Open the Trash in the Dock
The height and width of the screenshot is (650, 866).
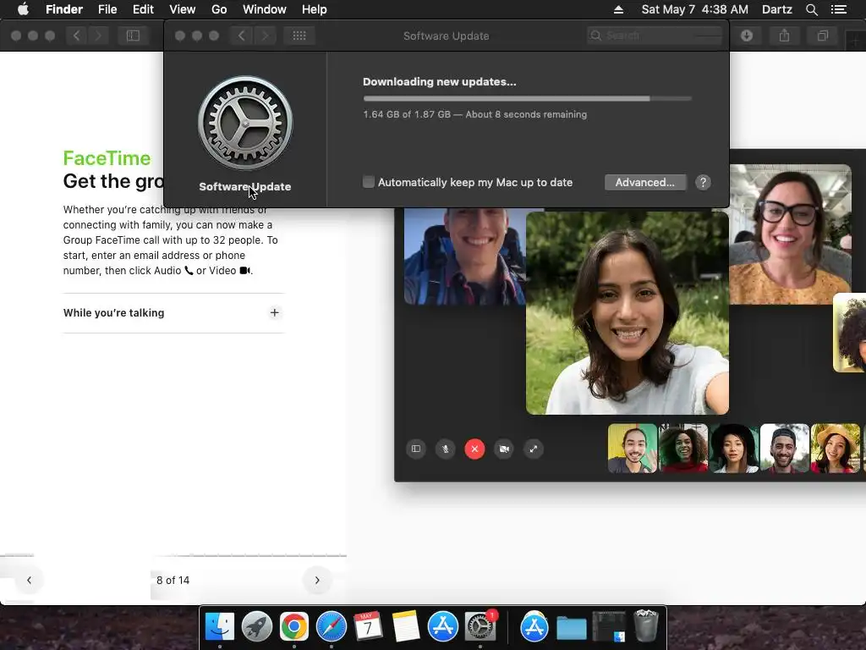click(x=645, y=625)
